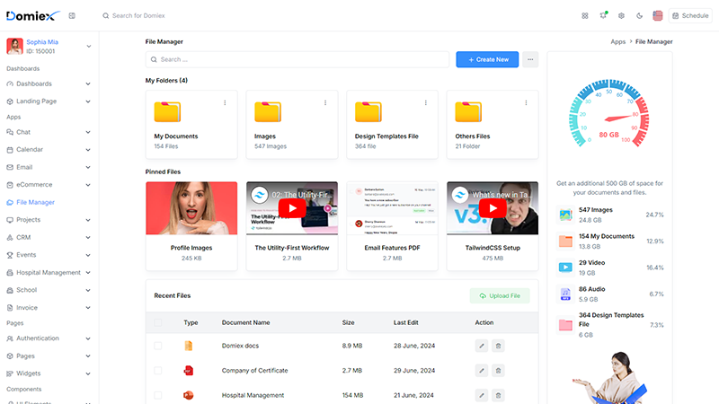Click the 86 Audio storage icon
The height and width of the screenshot is (404, 719).
point(565,294)
